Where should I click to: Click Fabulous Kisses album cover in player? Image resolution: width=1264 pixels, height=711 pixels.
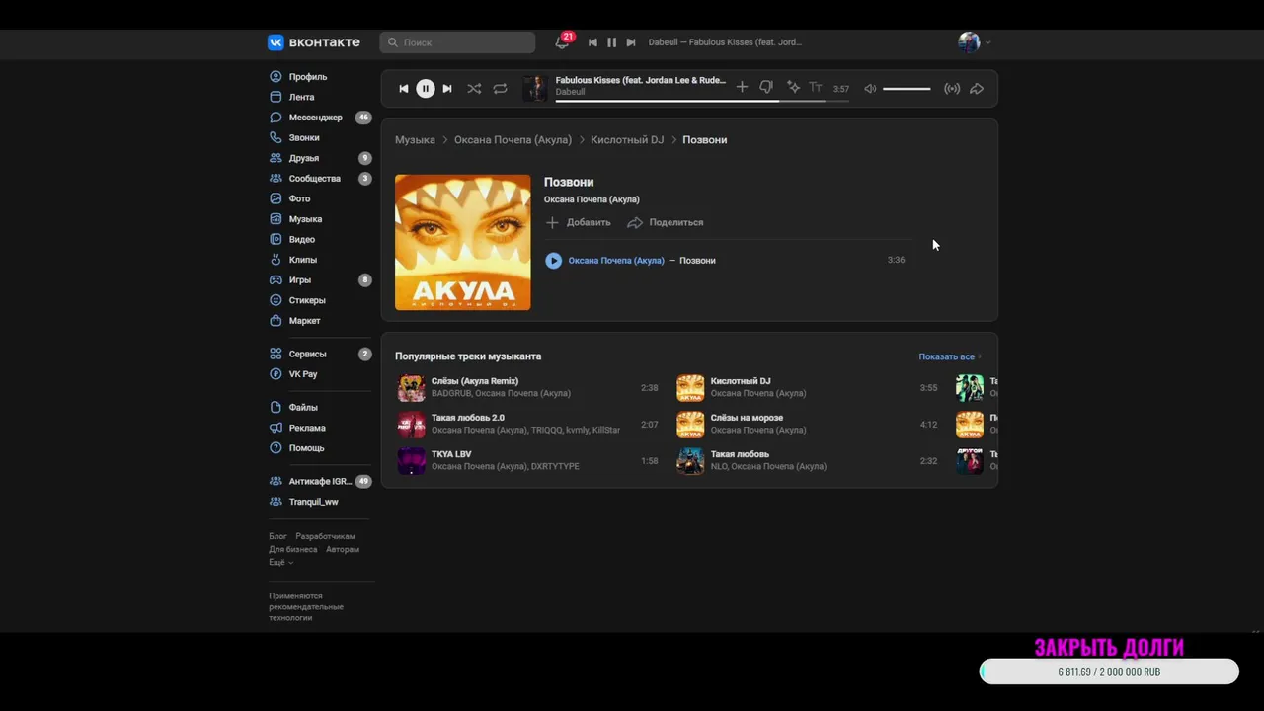coord(535,89)
